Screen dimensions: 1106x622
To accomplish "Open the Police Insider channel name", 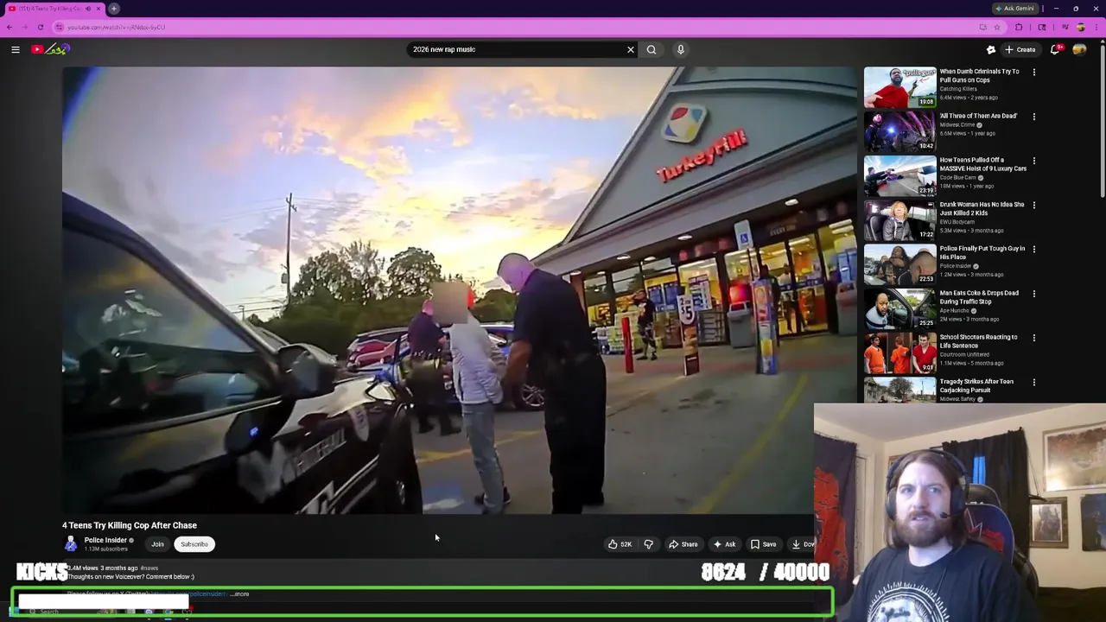I will pos(105,540).
